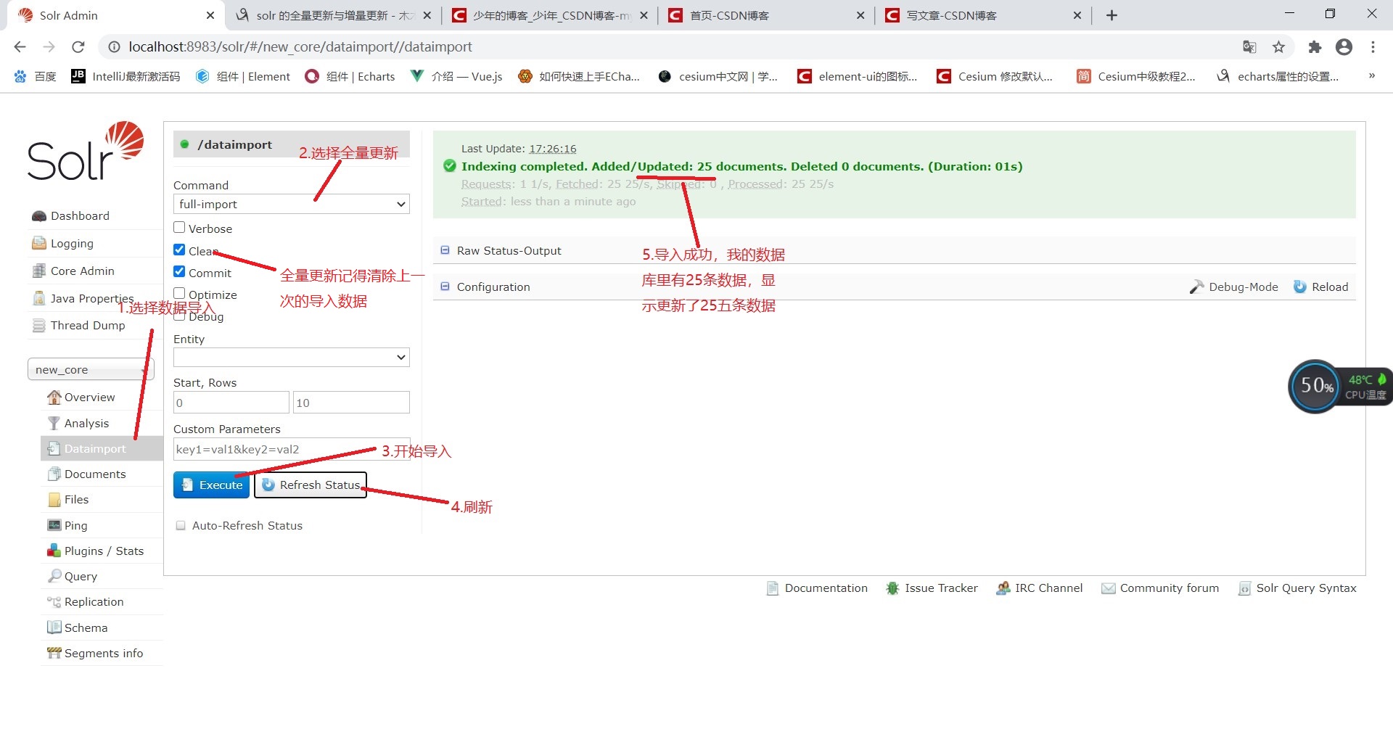Enable the Optimize checkbox
Image resolution: width=1393 pixels, height=745 pixels.
[x=179, y=294]
